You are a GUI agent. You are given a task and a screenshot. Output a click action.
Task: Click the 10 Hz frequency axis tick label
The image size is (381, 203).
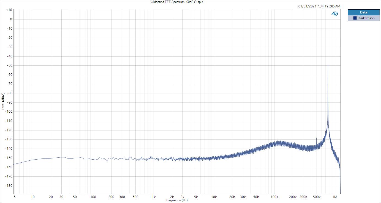coord(33,197)
